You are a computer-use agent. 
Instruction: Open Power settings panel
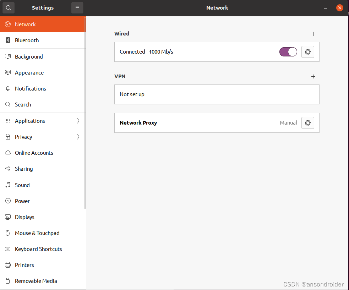point(42,201)
